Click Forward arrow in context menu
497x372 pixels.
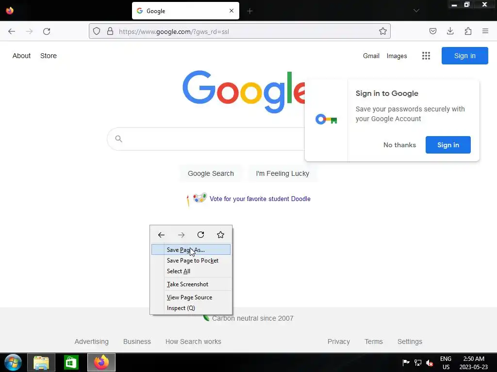click(181, 235)
